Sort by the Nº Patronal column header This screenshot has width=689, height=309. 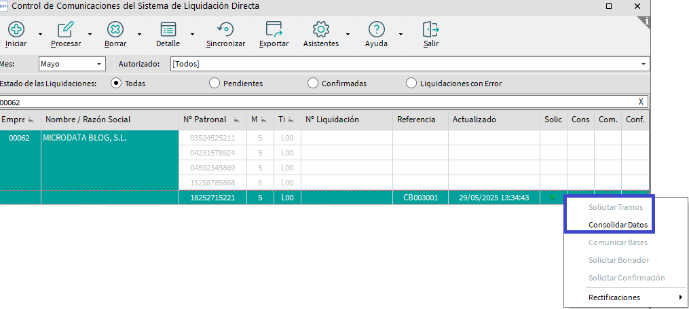pyautogui.click(x=204, y=120)
